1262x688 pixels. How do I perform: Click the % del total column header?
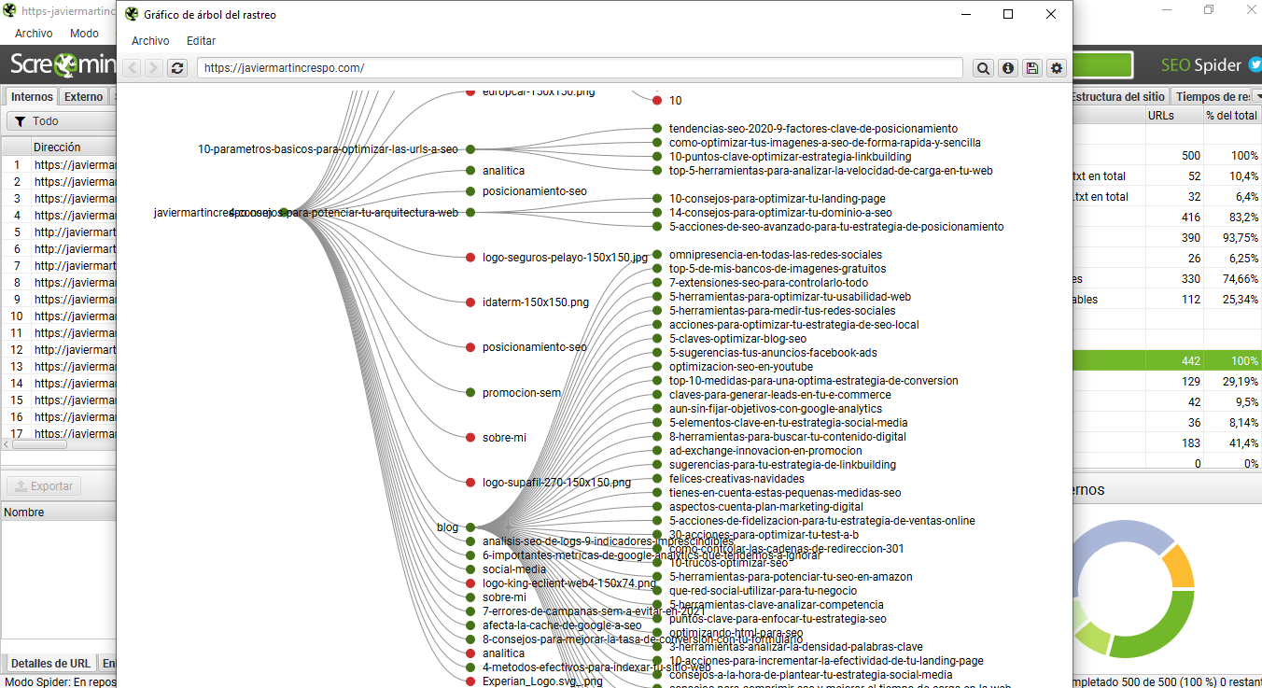click(1231, 116)
